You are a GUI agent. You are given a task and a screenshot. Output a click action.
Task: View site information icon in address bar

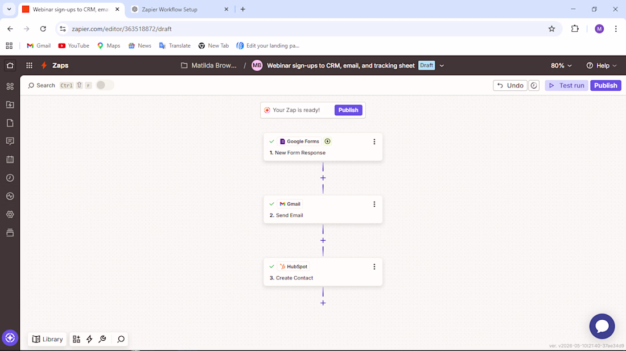point(63,29)
